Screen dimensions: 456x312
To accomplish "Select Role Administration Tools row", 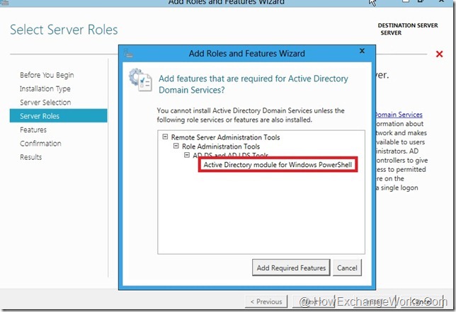I will pyautogui.click(x=221, y=146).
